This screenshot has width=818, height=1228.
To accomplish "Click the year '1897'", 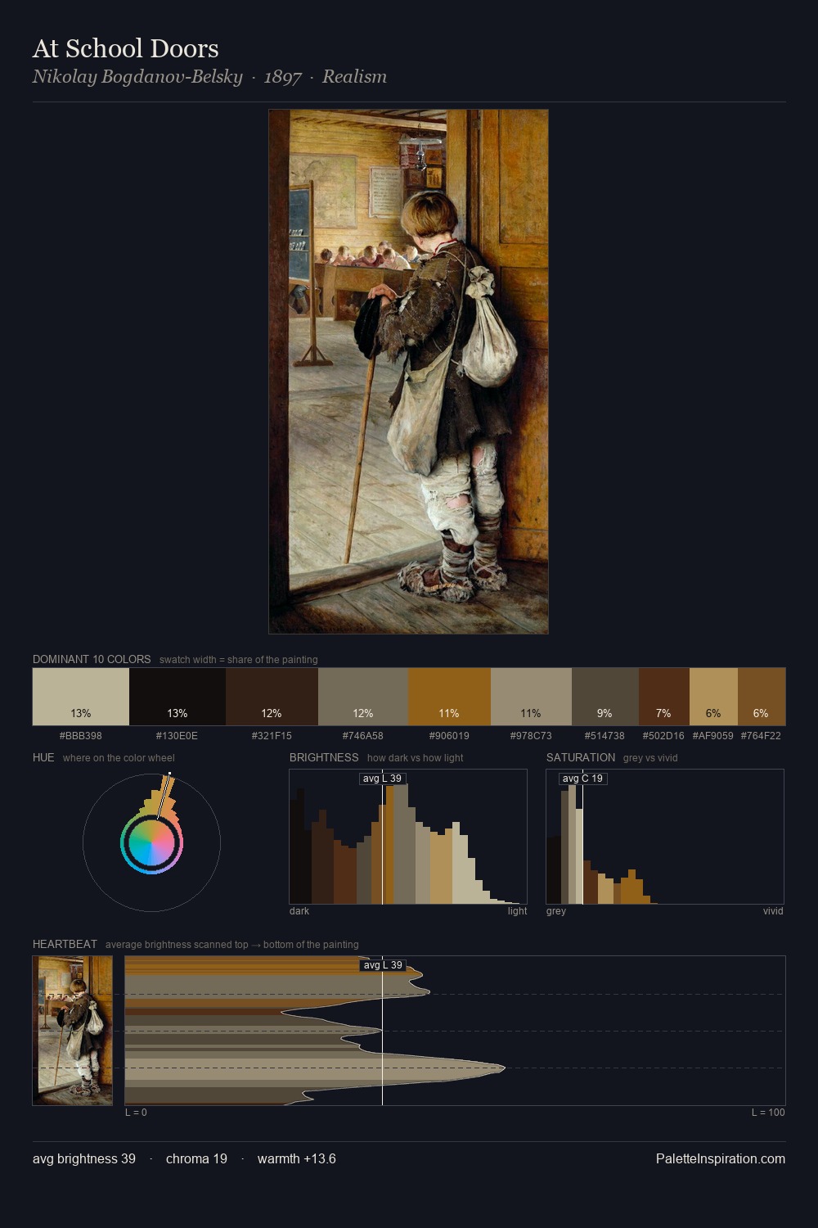I will pos(283,77).
